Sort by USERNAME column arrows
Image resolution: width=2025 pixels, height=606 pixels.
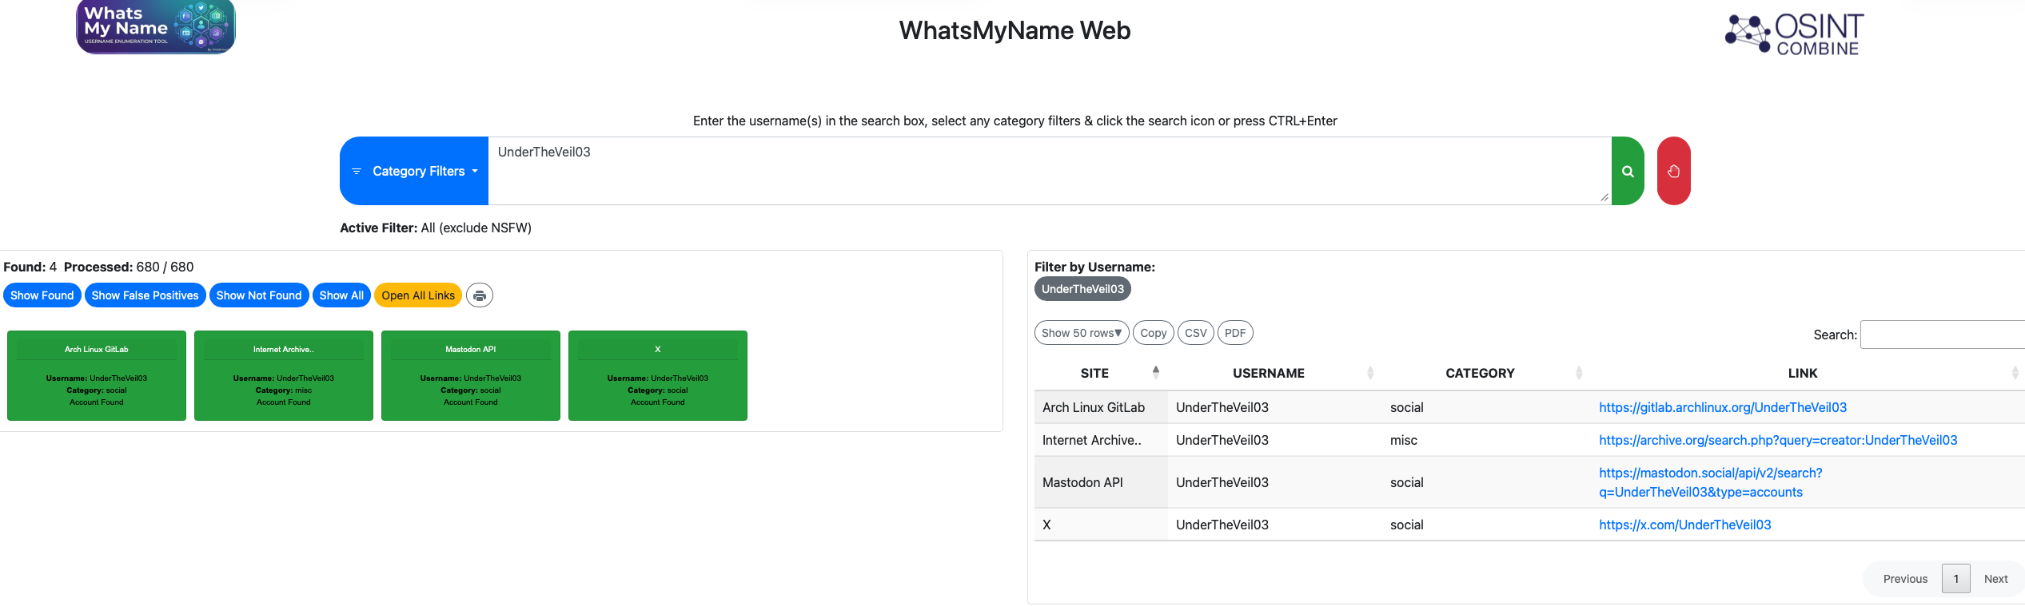click(1370, 373)
